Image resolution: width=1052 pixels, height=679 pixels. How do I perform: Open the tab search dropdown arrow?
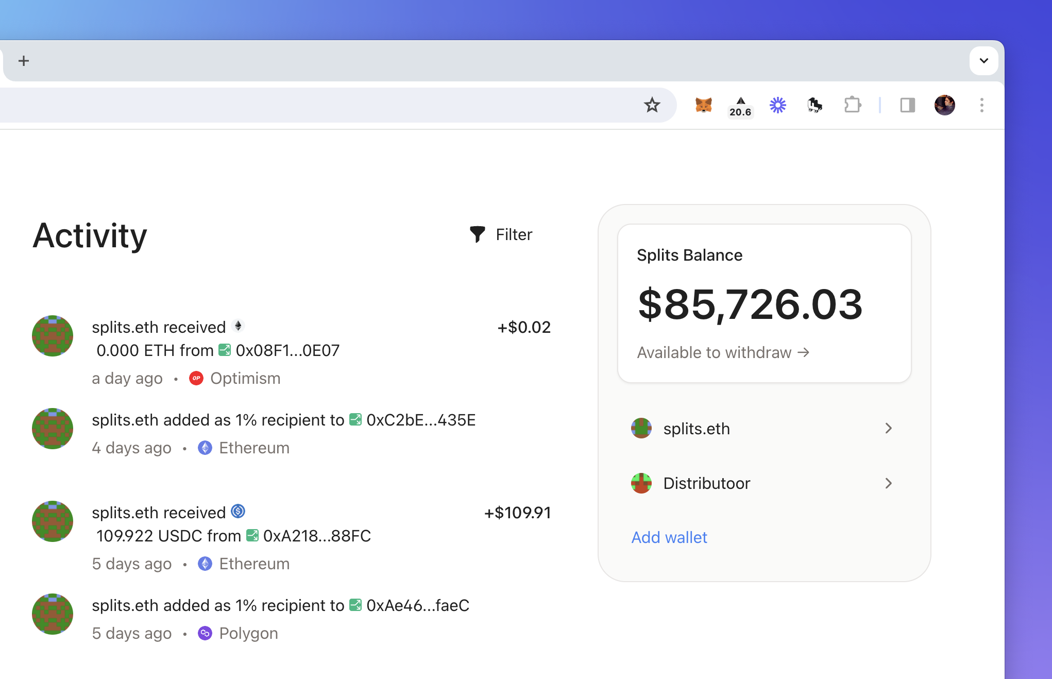983,61
